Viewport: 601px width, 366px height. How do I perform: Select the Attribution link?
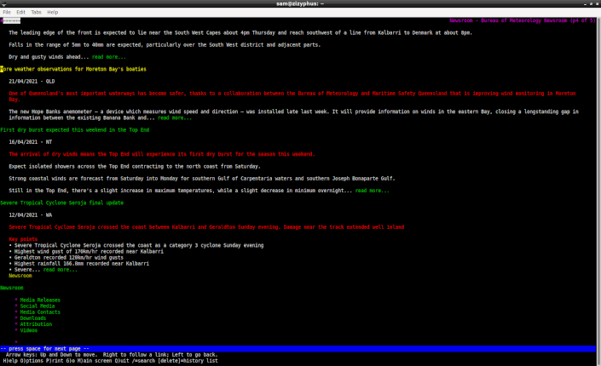[x=38, y=324]
